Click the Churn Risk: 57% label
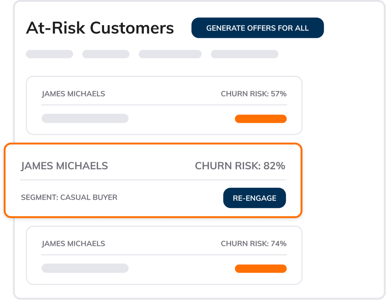Viewport: 386px width, 300px height. [253, 94]
